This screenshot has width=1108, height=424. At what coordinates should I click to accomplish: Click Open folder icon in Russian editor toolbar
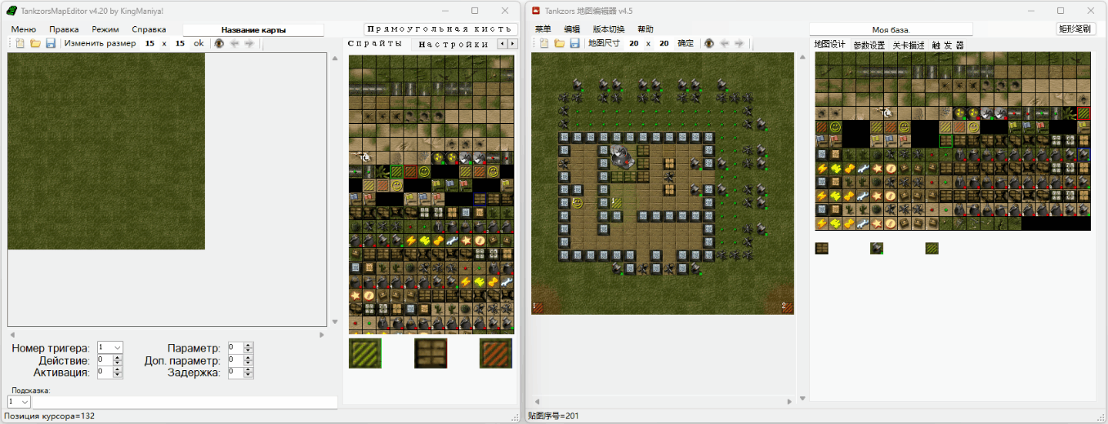click(x=35, y=43)
